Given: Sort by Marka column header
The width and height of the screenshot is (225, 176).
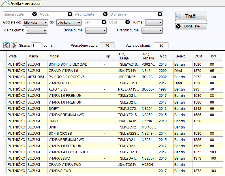Looking at the screenshot, I should pos(37,56).
